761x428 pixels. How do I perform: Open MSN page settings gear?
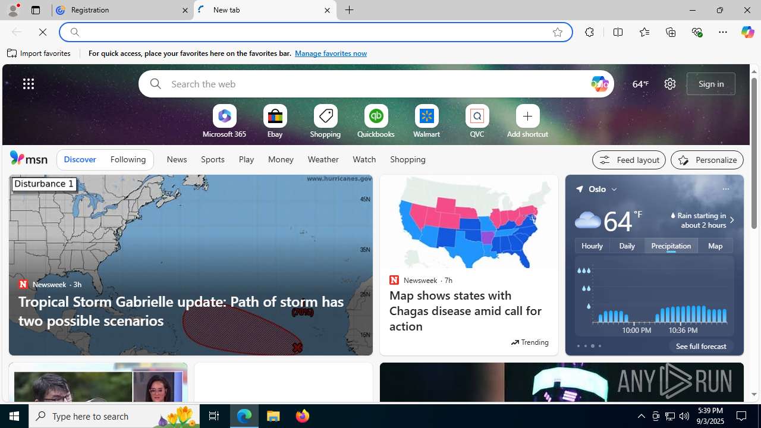[x=670, y=84]
